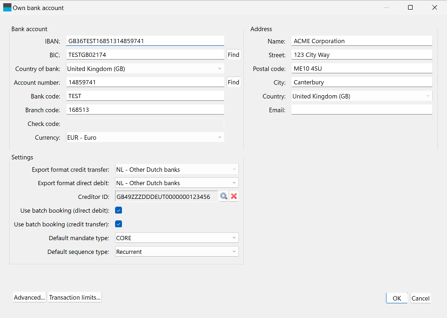This screenshot has width=447, height=318.
Task: Open Export format direct debit dropdown
Action: point(177,183)
